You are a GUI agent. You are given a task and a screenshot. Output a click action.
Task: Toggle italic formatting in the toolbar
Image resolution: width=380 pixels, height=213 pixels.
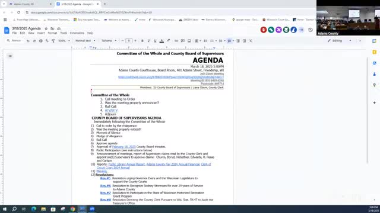(x=148, y=41)
